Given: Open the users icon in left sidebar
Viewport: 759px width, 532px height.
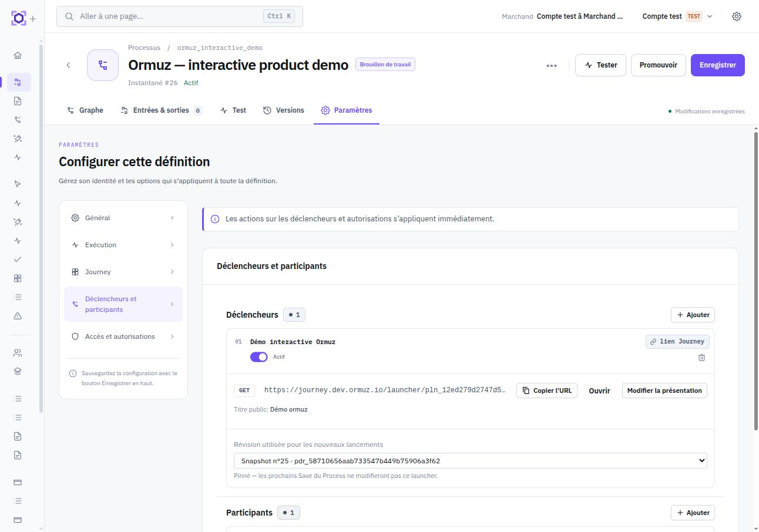Looking at the screenshot, I should pyautogui.click(x=18, y=353).
